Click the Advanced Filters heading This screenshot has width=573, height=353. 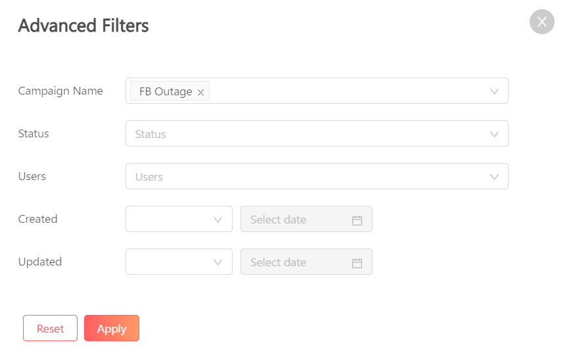(x=83, y=26)
